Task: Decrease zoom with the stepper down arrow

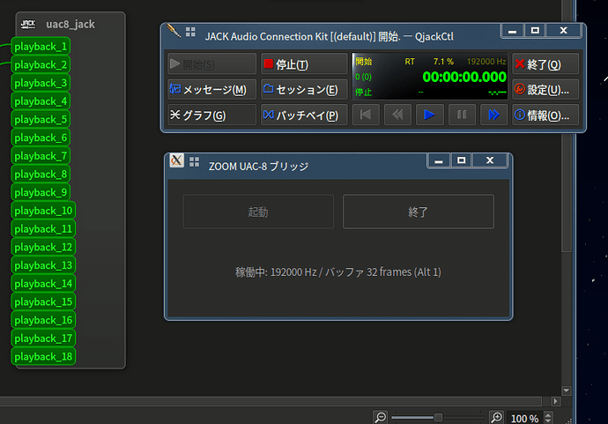Action: pyautogui.click(x=548, y=420)
